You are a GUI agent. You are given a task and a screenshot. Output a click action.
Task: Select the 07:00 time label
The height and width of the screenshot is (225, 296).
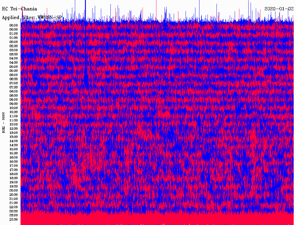click(x=14, y=83)
